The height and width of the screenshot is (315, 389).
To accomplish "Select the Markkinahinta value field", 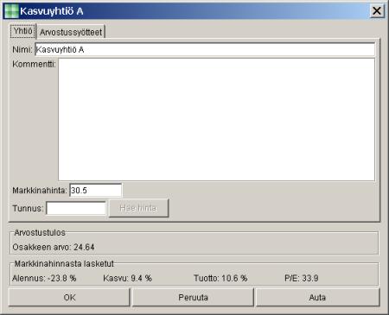I will [x=96, y=191].
